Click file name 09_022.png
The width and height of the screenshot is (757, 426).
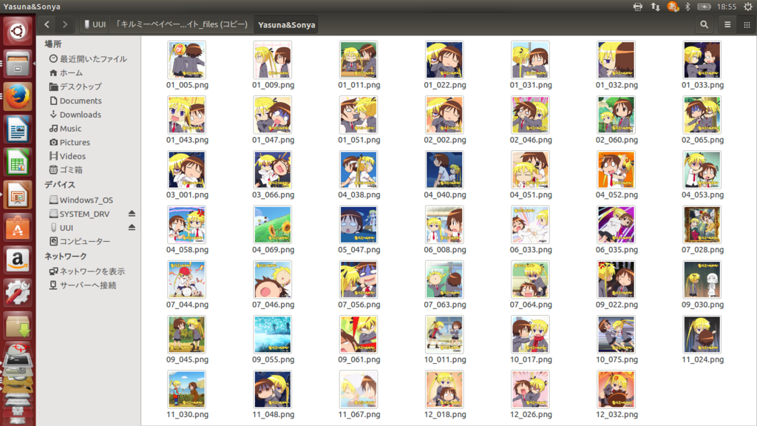[617, 305]
